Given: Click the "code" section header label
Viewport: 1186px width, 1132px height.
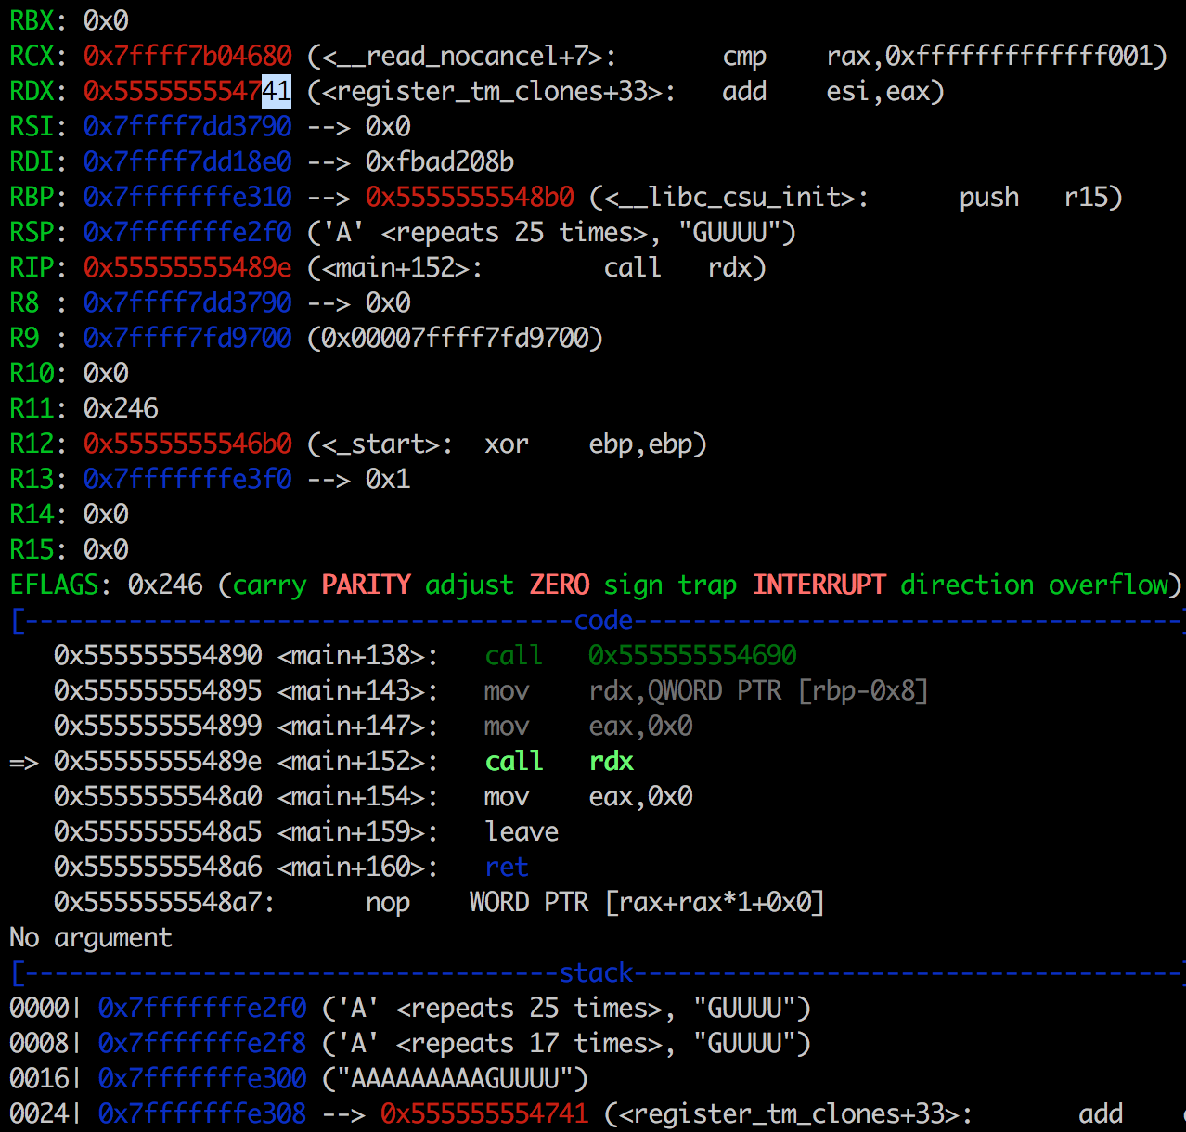Looking at the screenshot, I should tap(603, 621).
